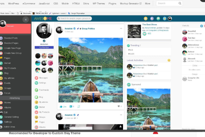
Task: Click the purple round header icon
Action: pyautogui.click(x=152, y=18)
